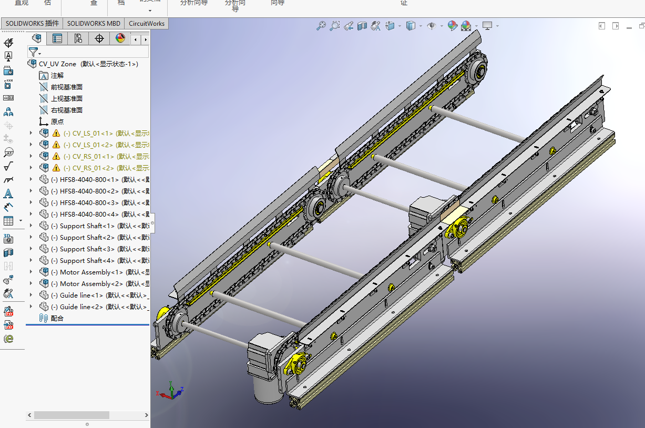Open the Display Style dropdown arrow

(421, 26)
